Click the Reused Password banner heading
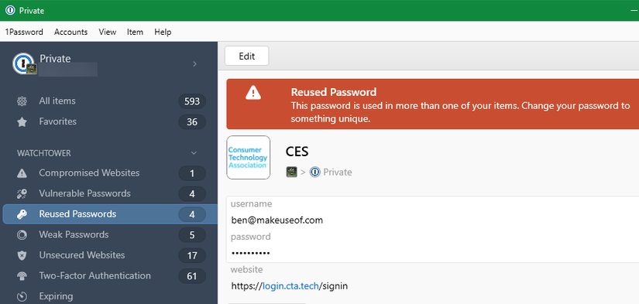Screen dimensions: 639x304 click(333, 92)
